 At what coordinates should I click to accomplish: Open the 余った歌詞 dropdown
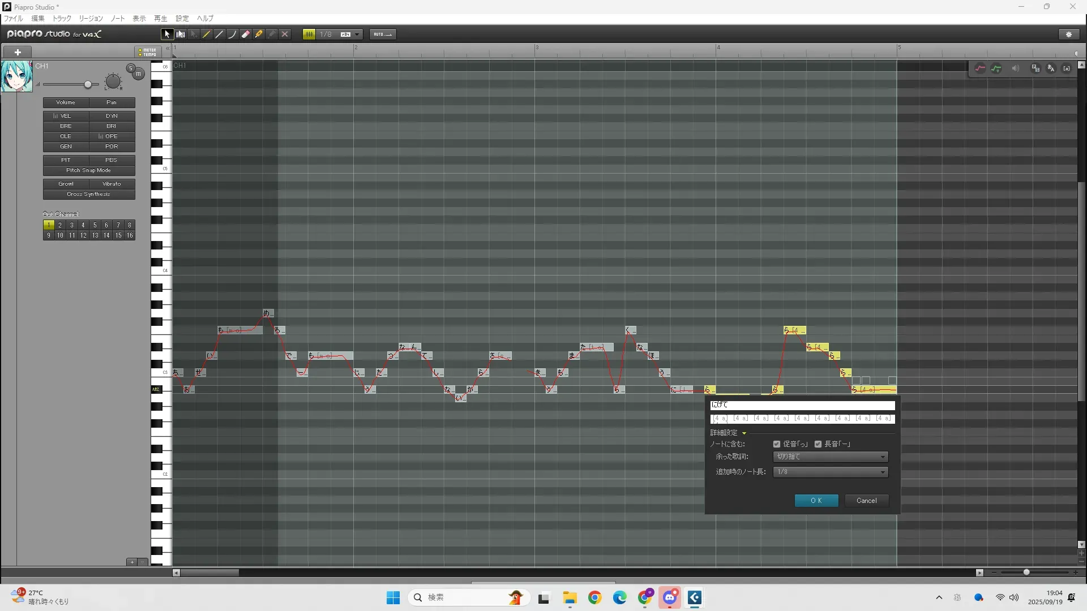pyautogui.click(x=830, y=457)
